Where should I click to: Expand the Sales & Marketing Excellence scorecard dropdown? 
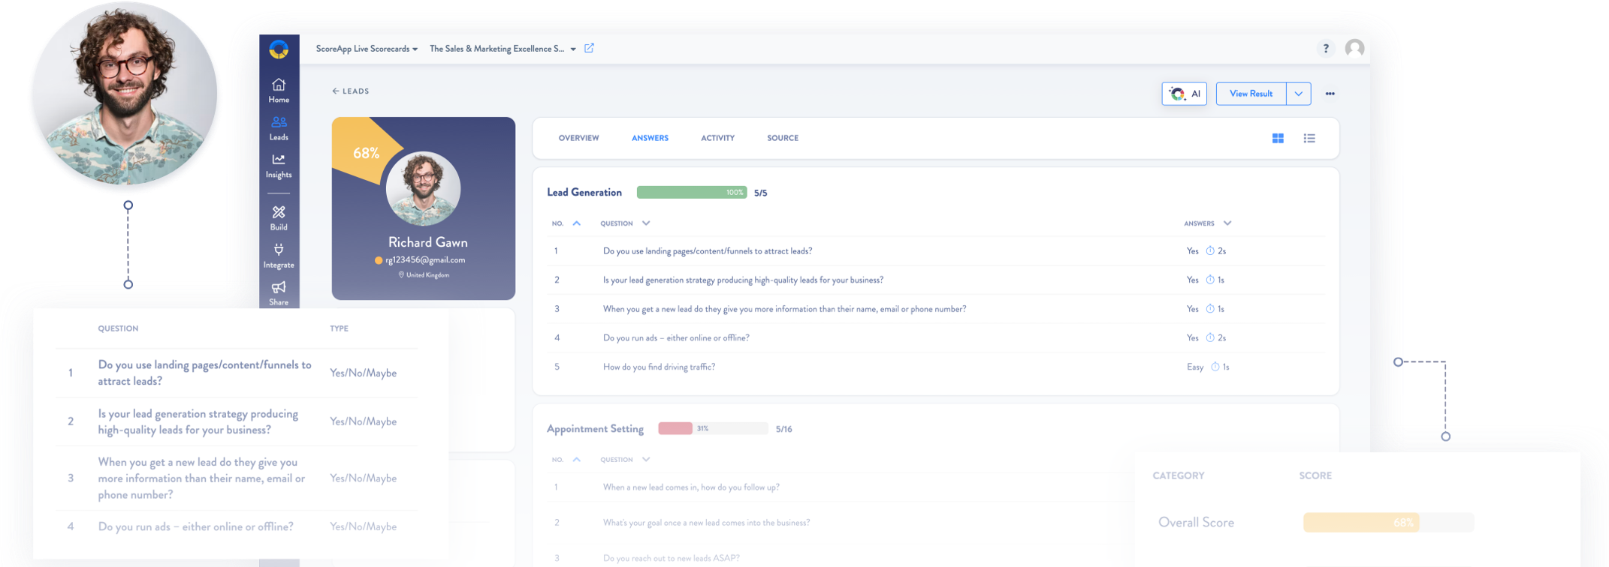coord(503,49)
